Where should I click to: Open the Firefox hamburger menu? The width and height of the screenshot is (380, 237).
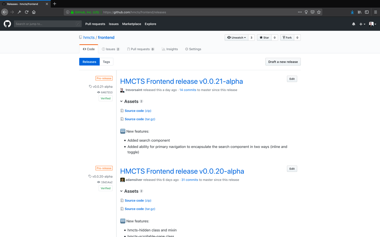376,12
